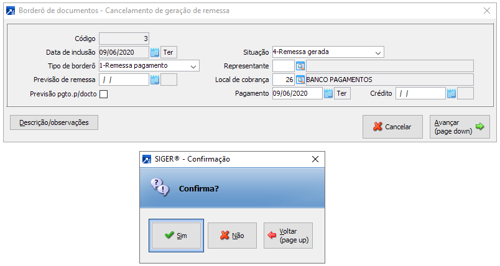Close the Borderô de documentos window
Screen dimensions: 500x266
[x=487, y=11]
